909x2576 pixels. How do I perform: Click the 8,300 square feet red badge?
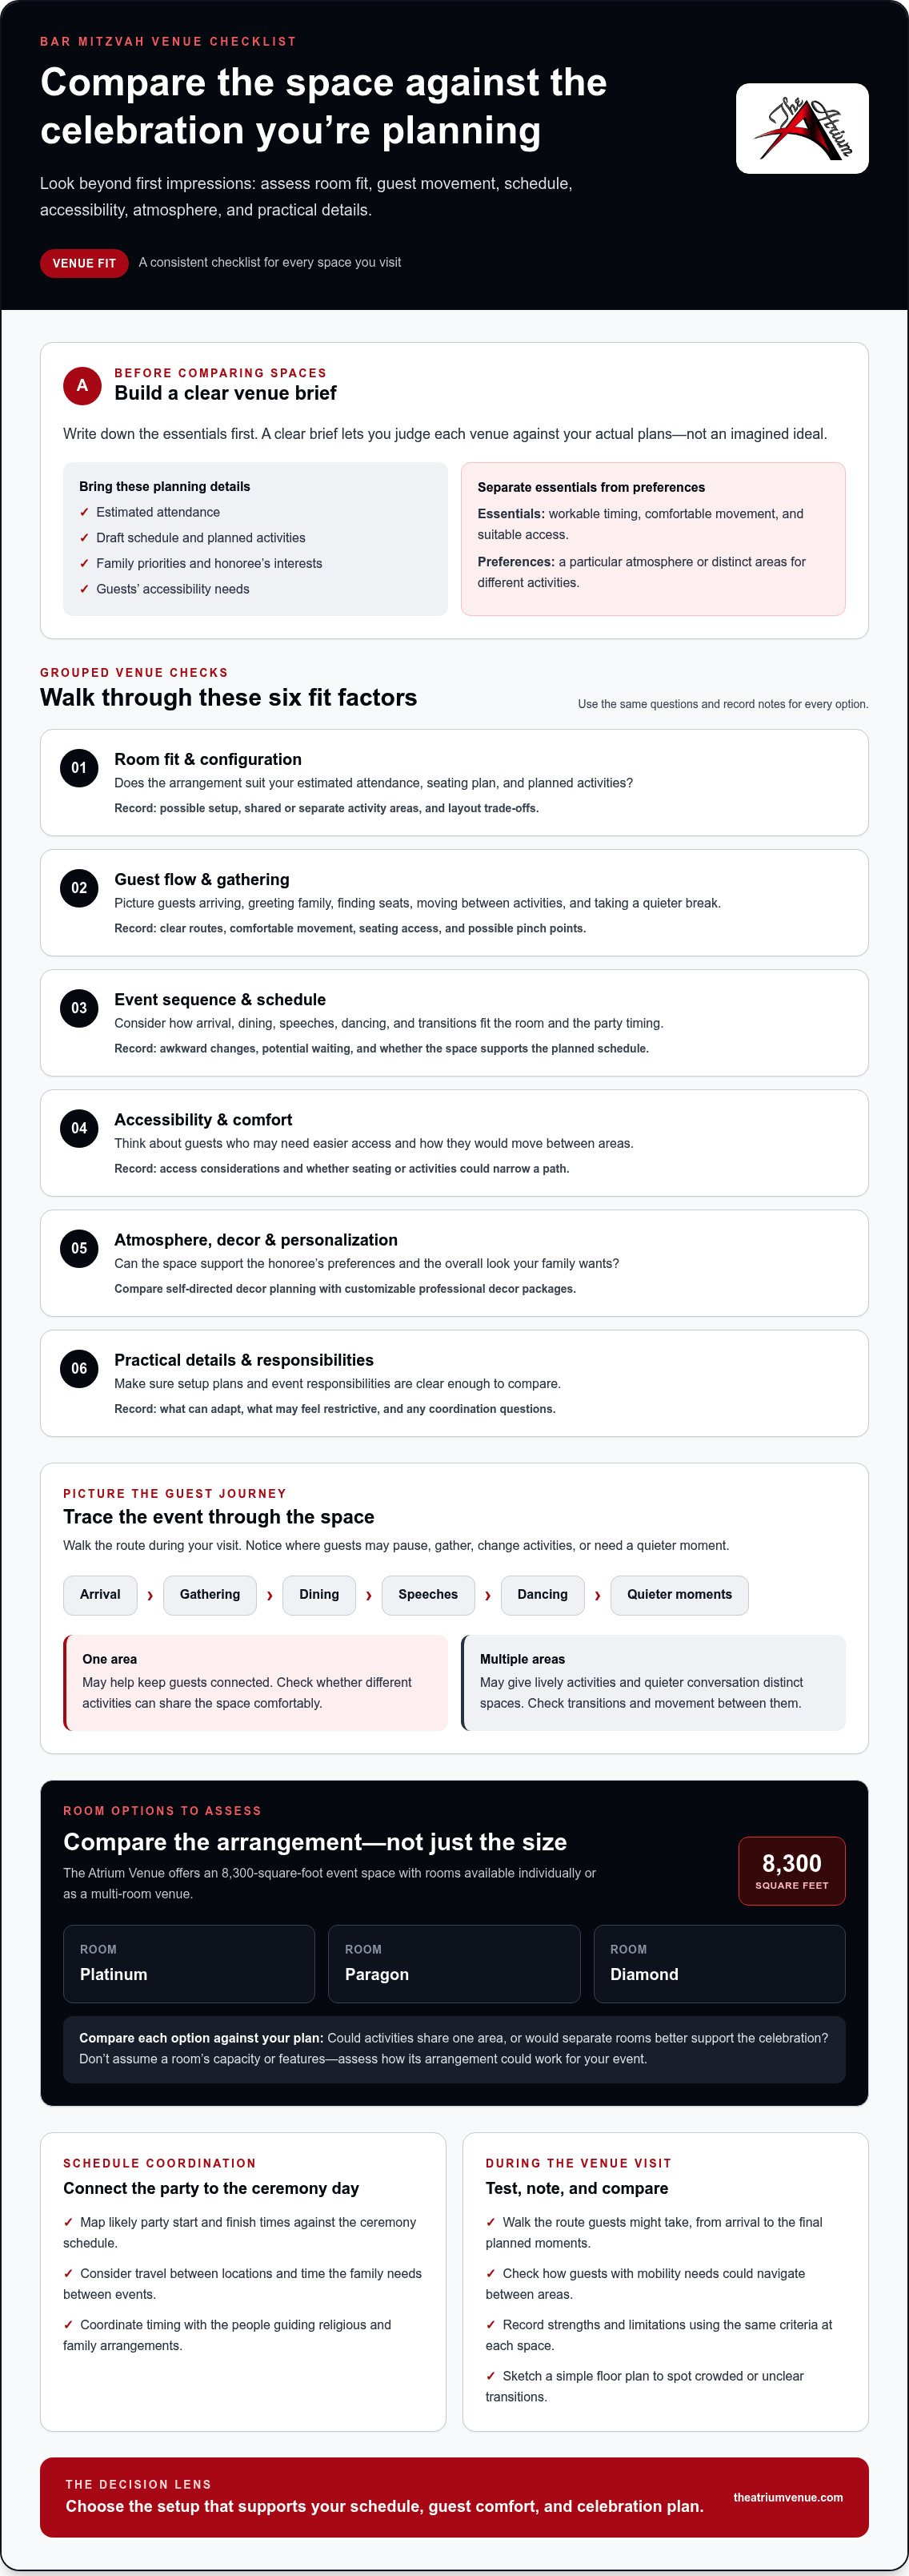click(x=792, y=1871)
